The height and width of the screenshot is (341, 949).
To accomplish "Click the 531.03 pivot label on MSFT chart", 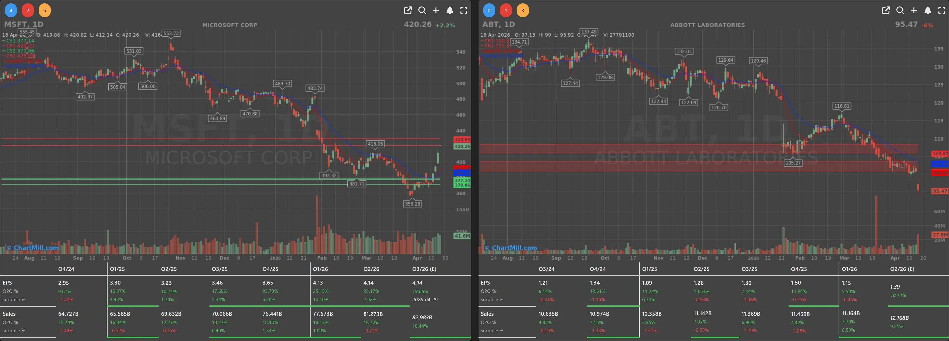I will pyautogui.click(x=134, y=51).
